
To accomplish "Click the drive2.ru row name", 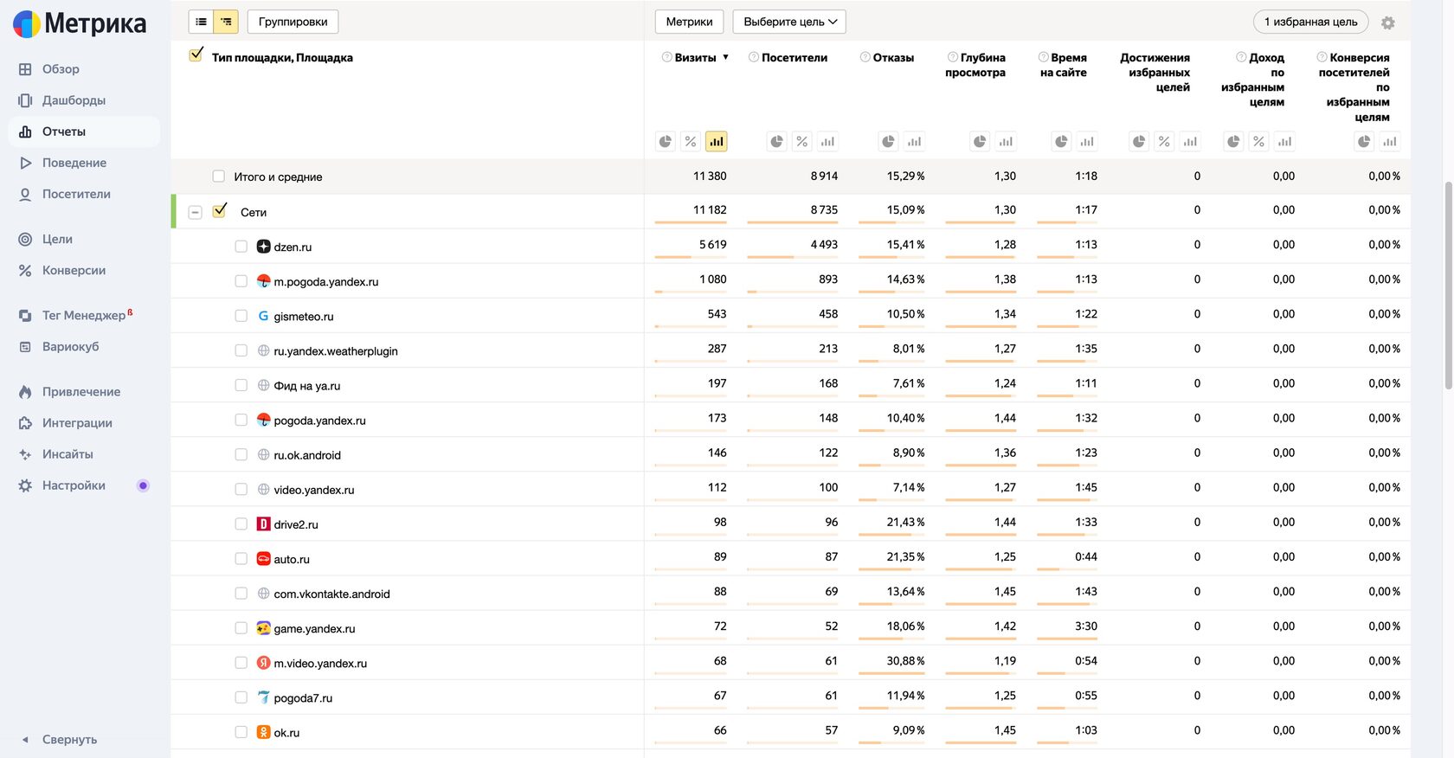I will (x=296, y=524).
